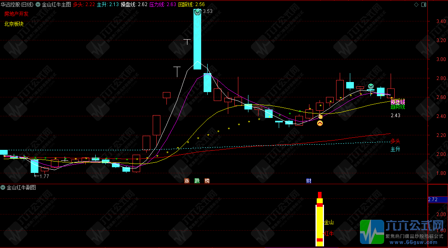Click the tall cyan 3.53 candlestick

coord(198,40)
